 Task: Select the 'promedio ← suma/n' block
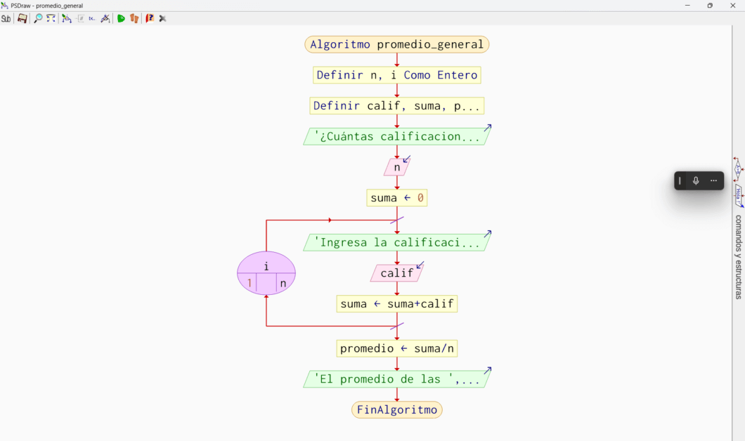(x=397, y=349)
